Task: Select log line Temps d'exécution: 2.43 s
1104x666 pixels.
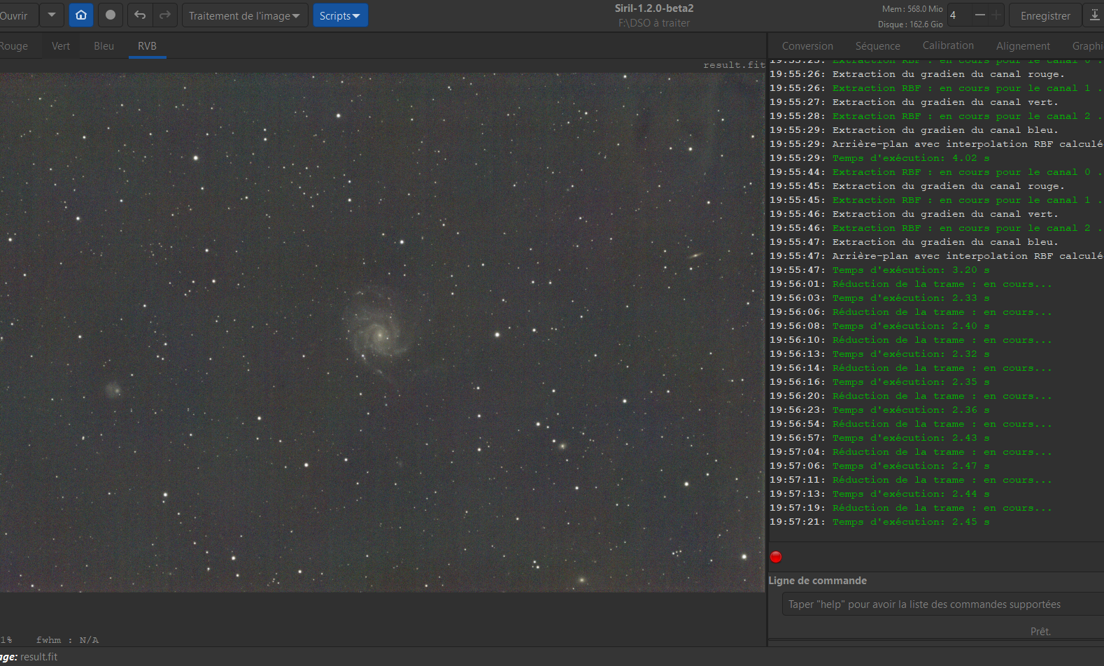Action: click(x=879, y=438)
